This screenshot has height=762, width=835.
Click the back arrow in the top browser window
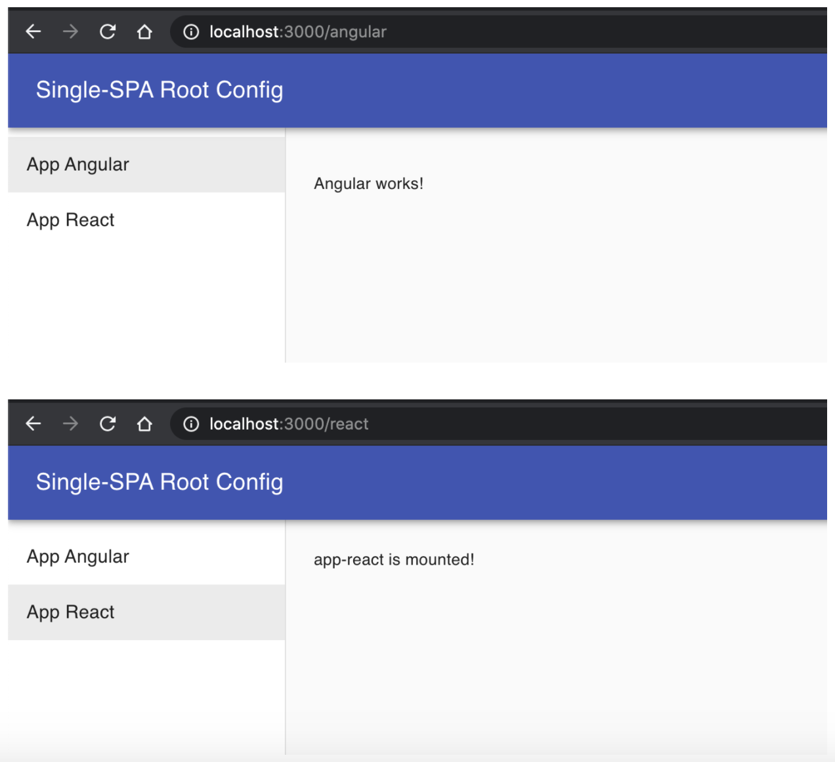click(x=32, y=31)
